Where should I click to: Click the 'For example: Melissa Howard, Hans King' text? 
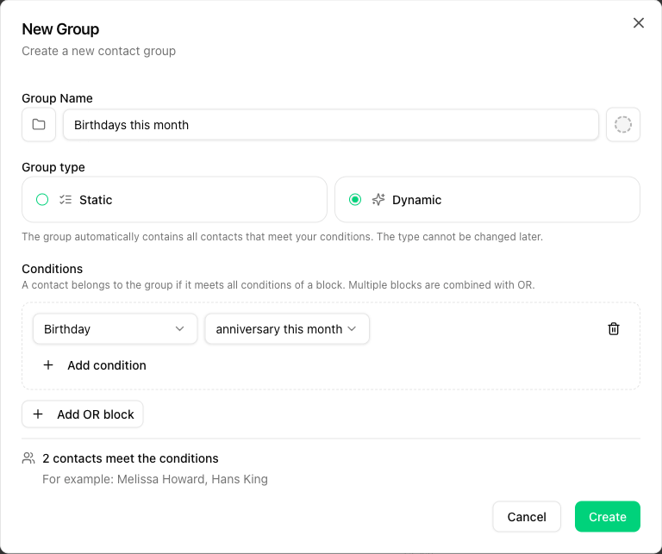(x=155, y=479)
